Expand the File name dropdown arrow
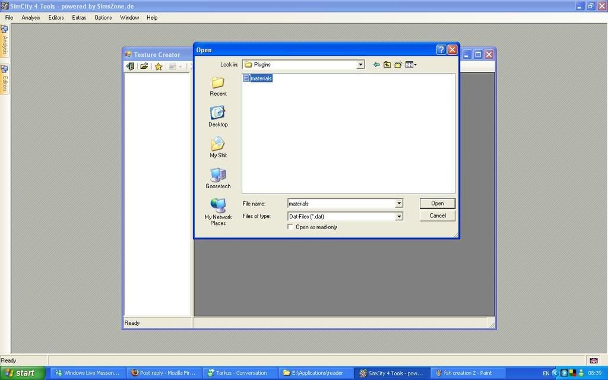 399,204
